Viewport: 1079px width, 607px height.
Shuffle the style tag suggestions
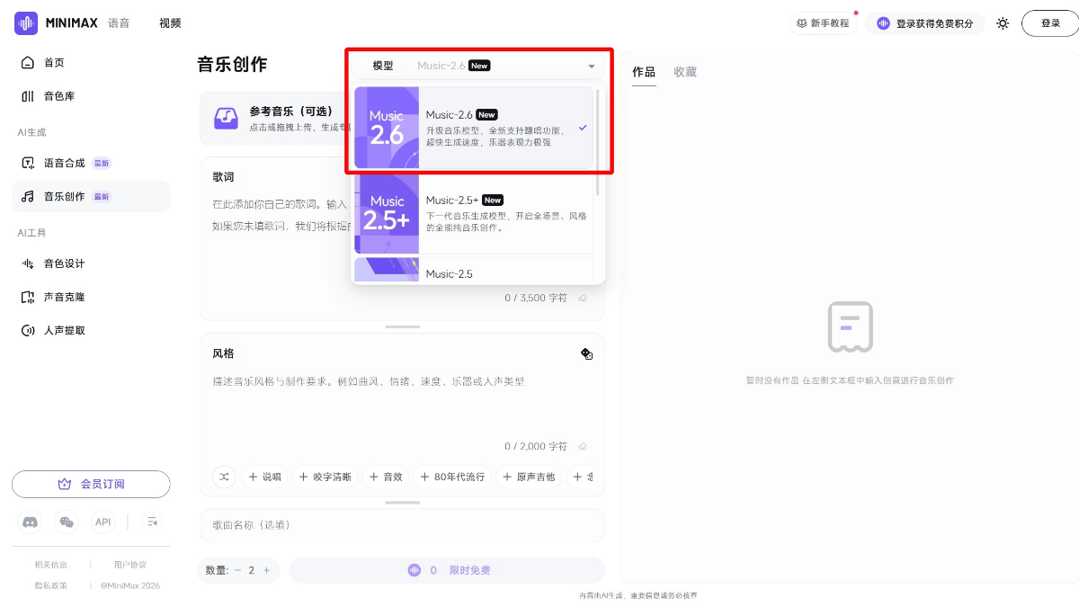(224, 477)
